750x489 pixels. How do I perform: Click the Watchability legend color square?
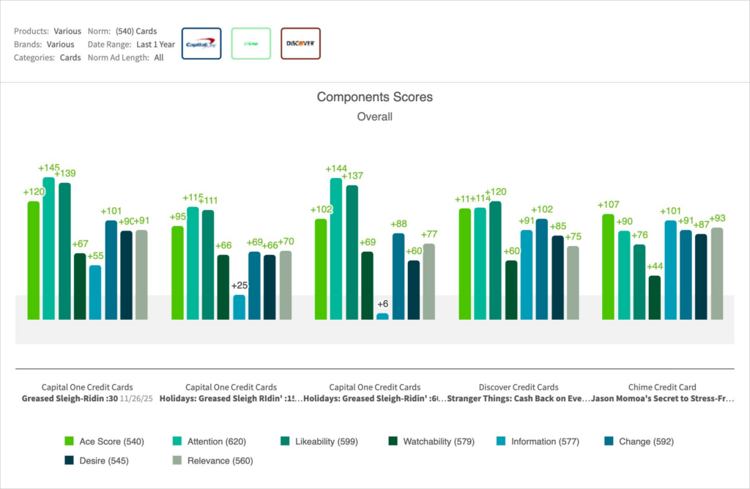pyautogui.click(x=393, y=441)
